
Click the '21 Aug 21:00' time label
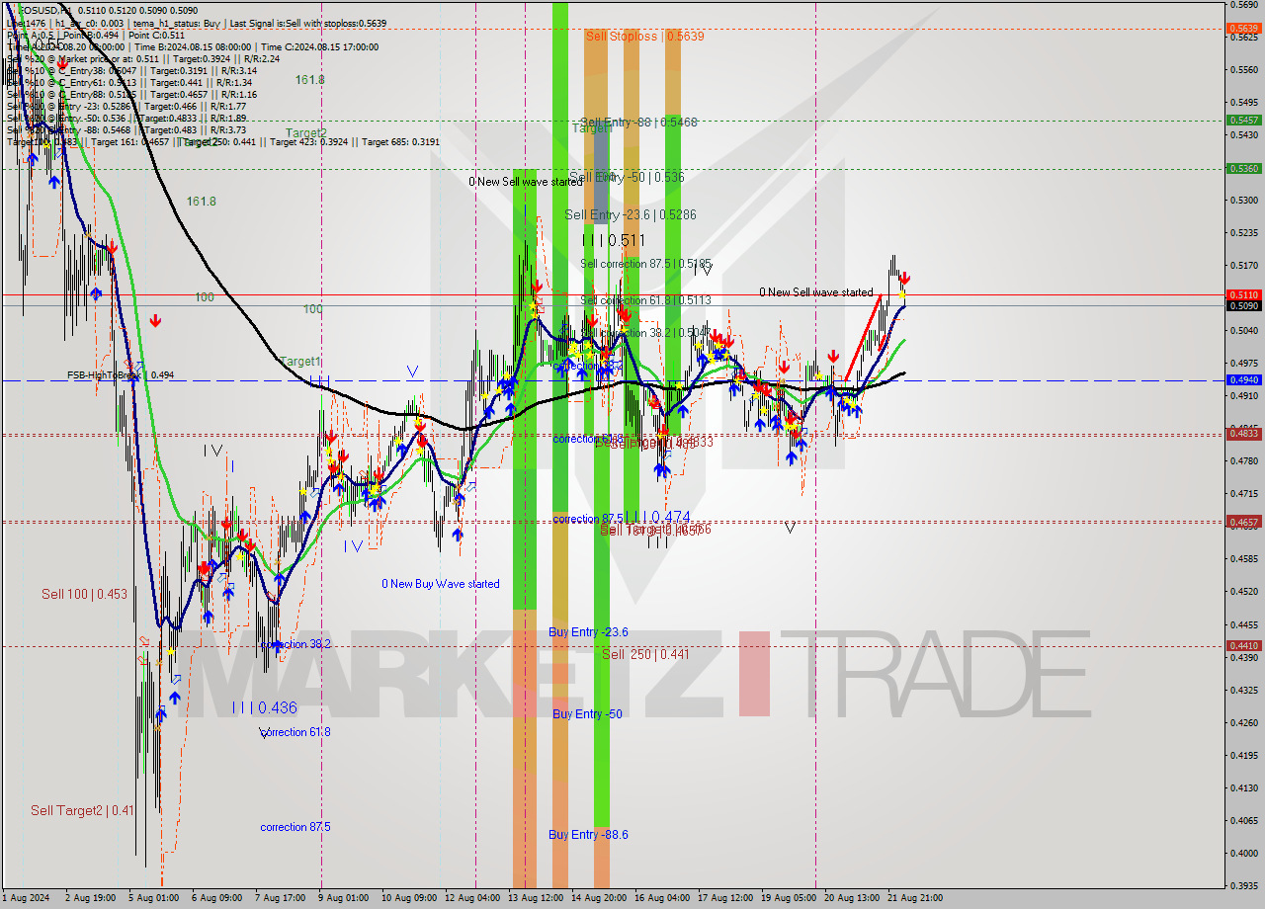915,898
